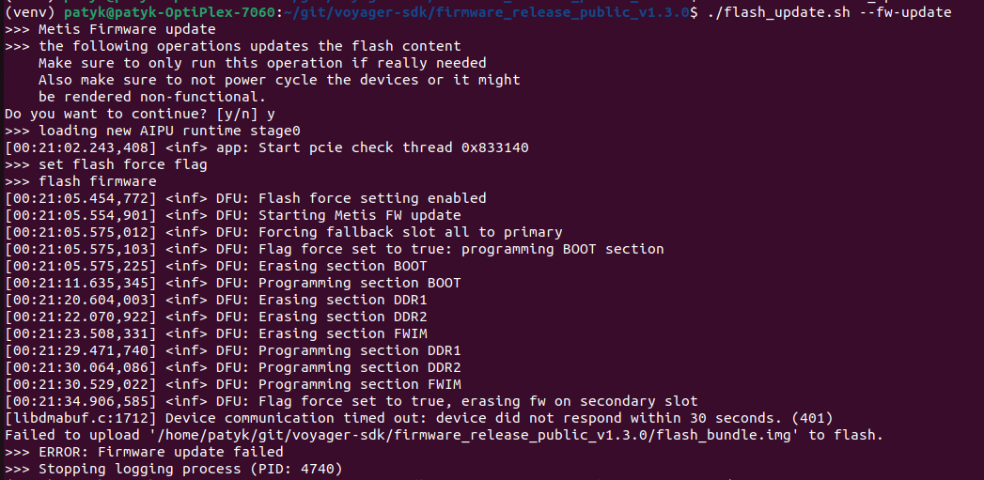Viewport: 984px width, 480px height.
Task: Click the 'Start pcie check thread' log entry
Action: [x=267, y=148]
